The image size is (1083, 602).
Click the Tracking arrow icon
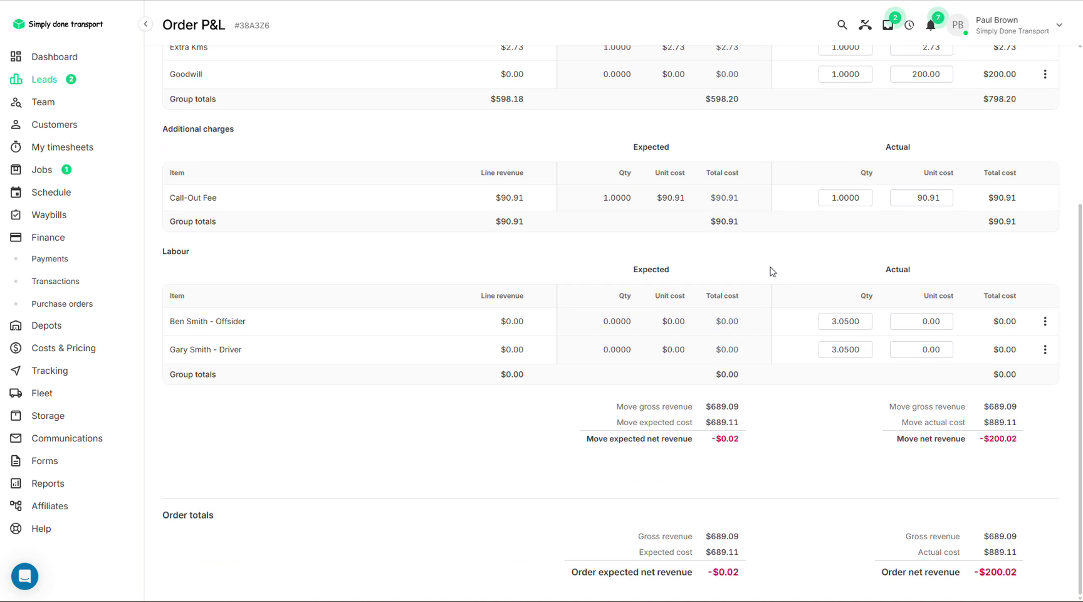pyautogui.click(x=16, y=371)
